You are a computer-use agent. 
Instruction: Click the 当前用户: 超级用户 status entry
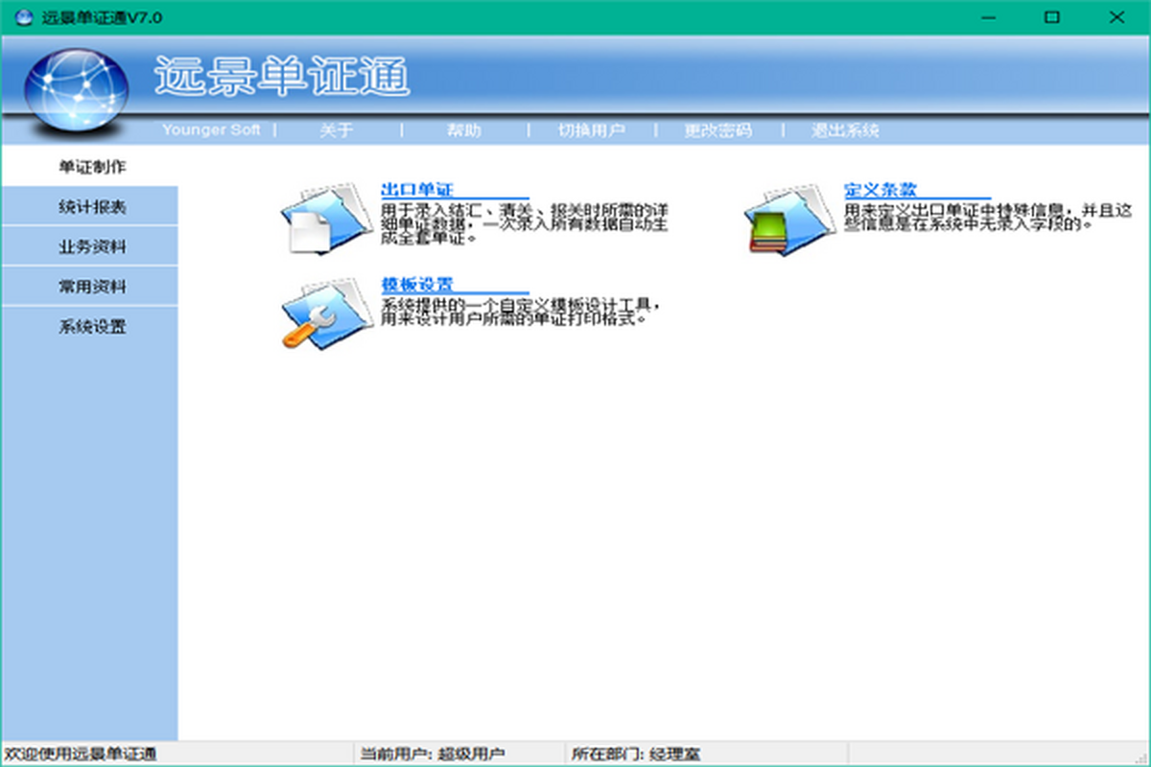tap(433, 755)
